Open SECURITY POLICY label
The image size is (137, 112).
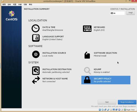coord(102,79)
